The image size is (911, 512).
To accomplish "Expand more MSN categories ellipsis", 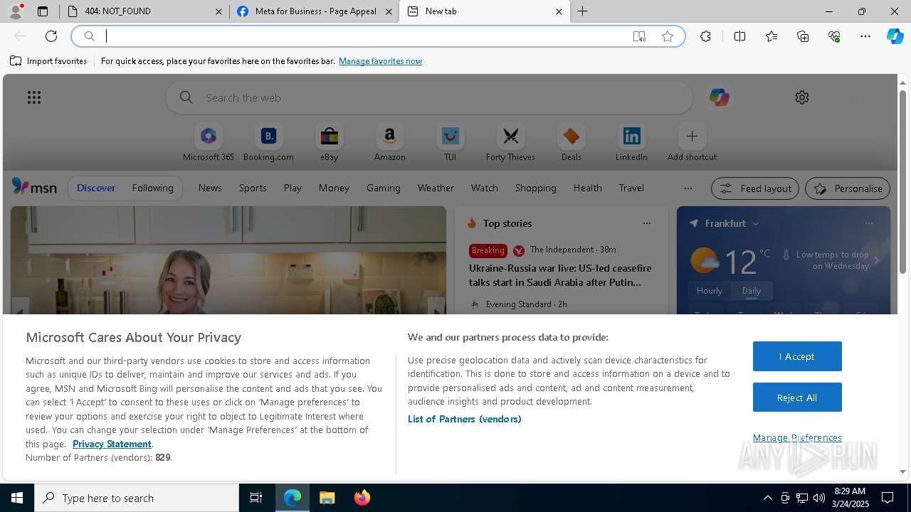I will tap(688, 188).
